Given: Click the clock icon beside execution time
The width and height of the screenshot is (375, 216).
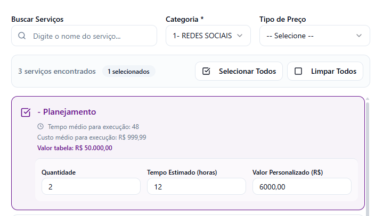Looking at the screenshot, I should [41, 127].
